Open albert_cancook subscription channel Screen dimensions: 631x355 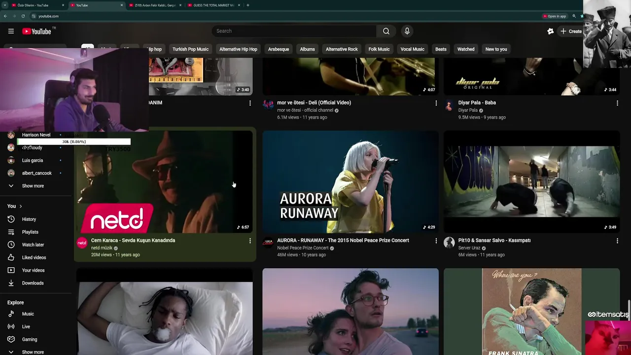36,173
